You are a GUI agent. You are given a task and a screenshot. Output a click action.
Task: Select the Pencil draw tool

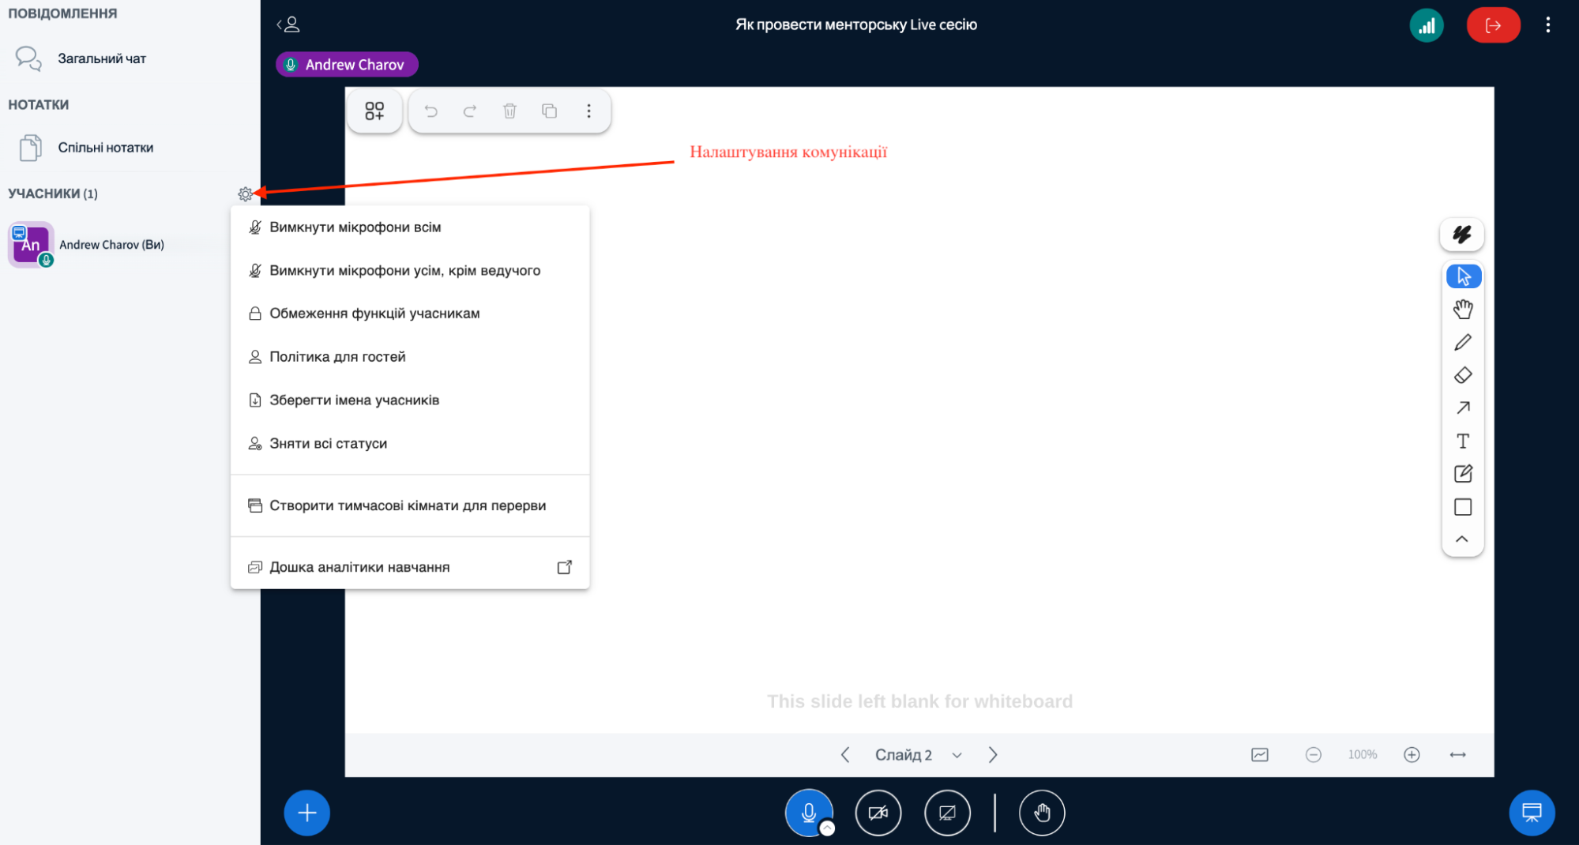tap(1462, 342)
